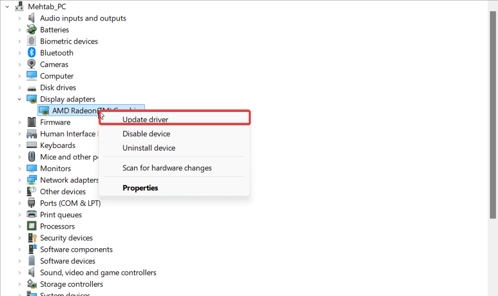Expand the Print queues node arrow

20,215
